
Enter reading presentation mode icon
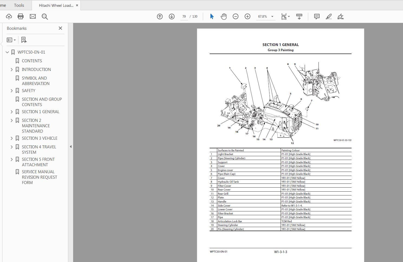point(299,16)
